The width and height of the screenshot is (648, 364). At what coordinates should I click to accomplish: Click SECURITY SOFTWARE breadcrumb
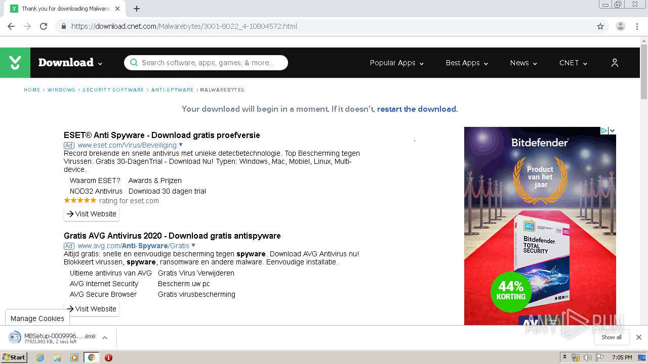[x=113, y=90]
